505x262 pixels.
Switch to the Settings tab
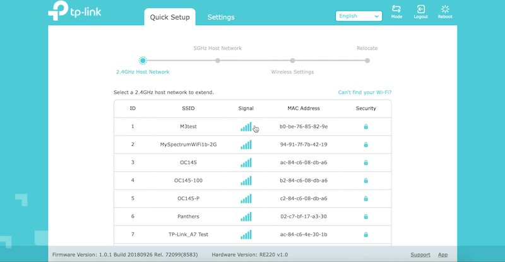click(221, 18)
